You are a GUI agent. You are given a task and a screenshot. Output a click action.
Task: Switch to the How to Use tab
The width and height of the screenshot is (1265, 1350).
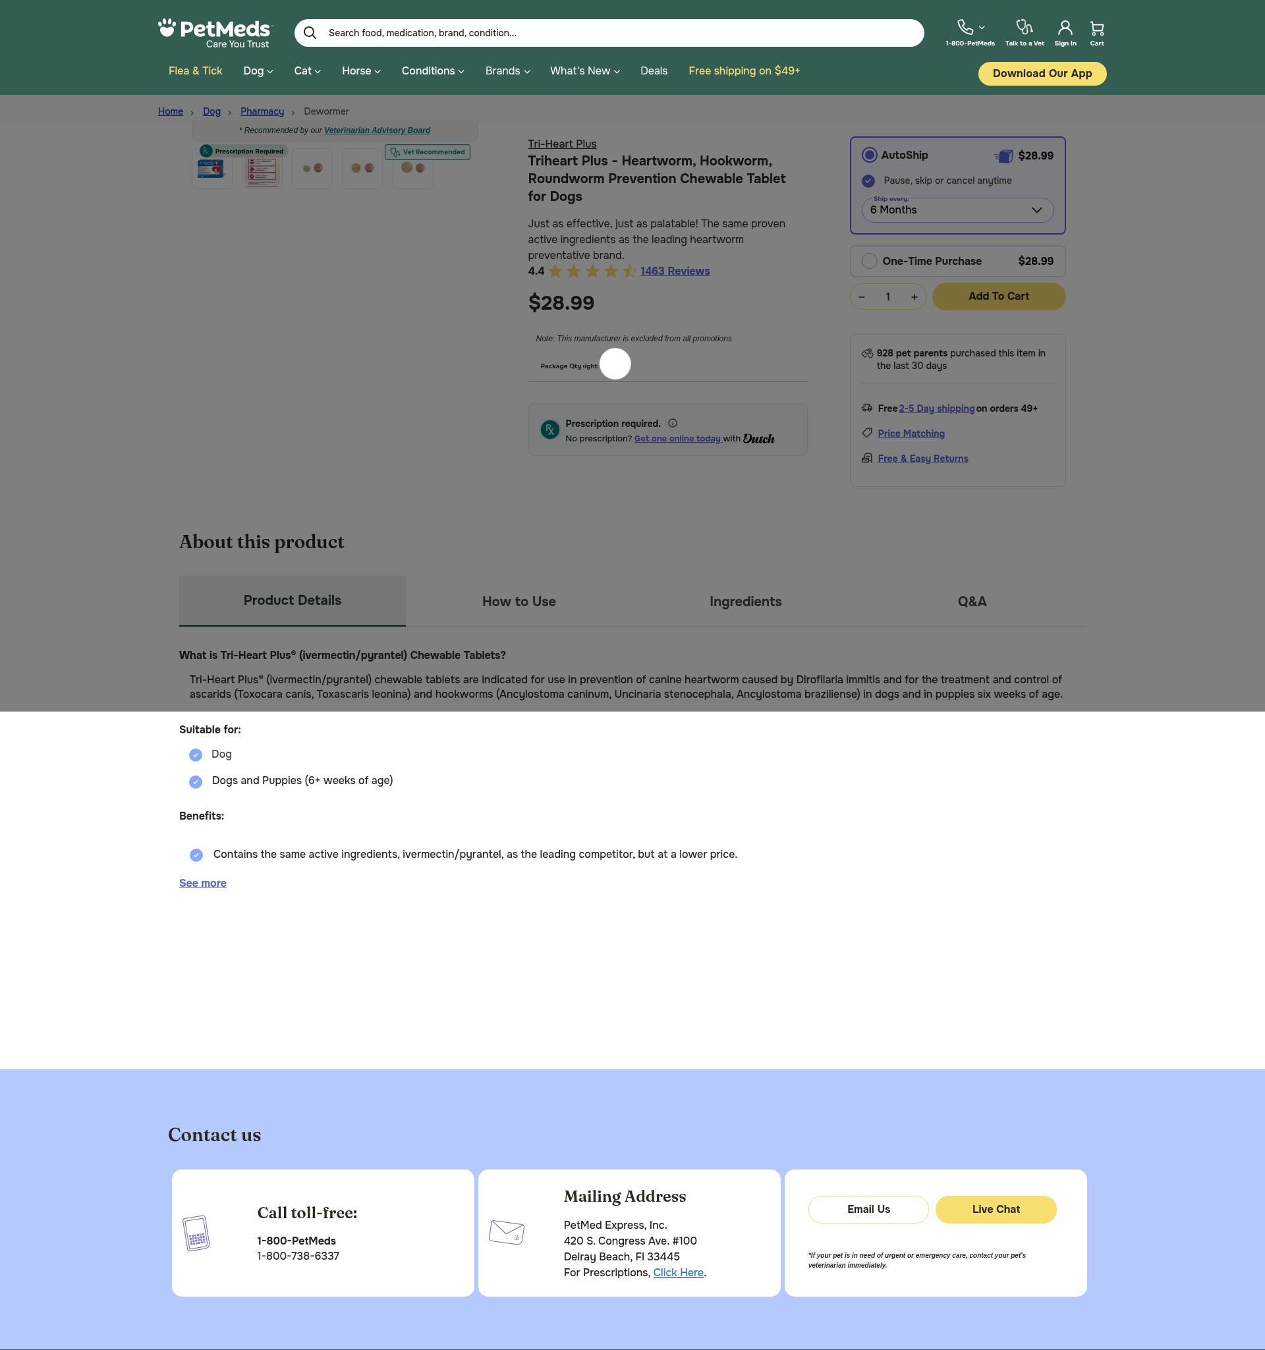click(519, 601)
